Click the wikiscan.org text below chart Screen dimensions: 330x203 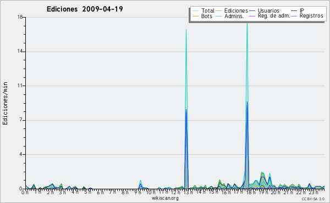click(x=165, y=198)
